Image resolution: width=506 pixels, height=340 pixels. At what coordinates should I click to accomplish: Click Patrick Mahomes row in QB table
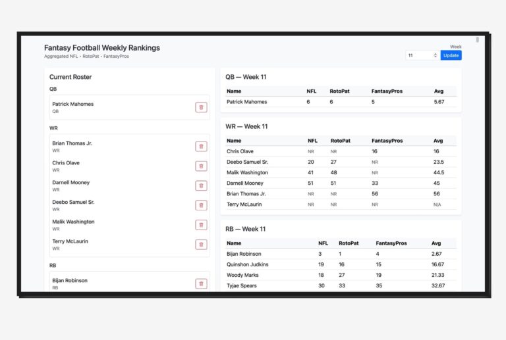(341, 102)
